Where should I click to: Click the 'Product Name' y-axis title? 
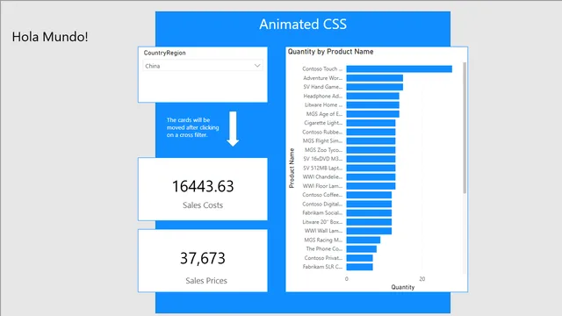click(x=292, y=168)
